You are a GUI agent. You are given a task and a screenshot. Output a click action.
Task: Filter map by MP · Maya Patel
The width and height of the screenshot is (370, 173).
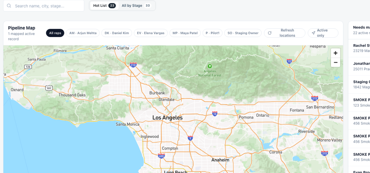[185, 33]
